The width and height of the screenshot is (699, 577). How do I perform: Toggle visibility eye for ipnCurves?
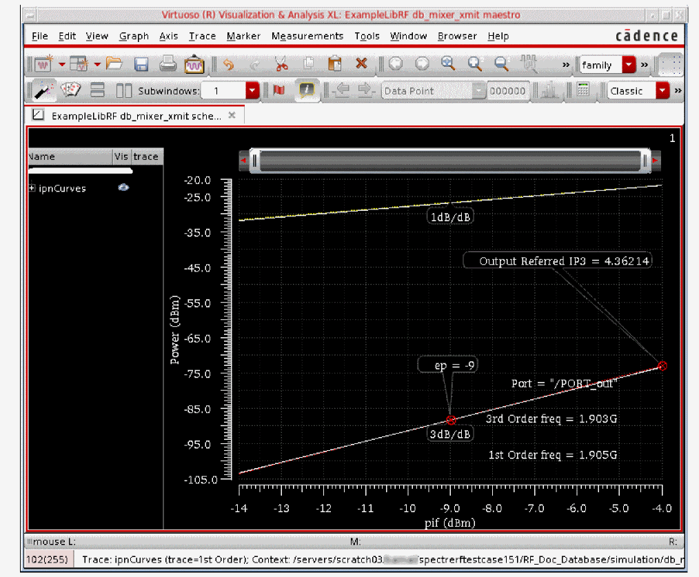123,188
